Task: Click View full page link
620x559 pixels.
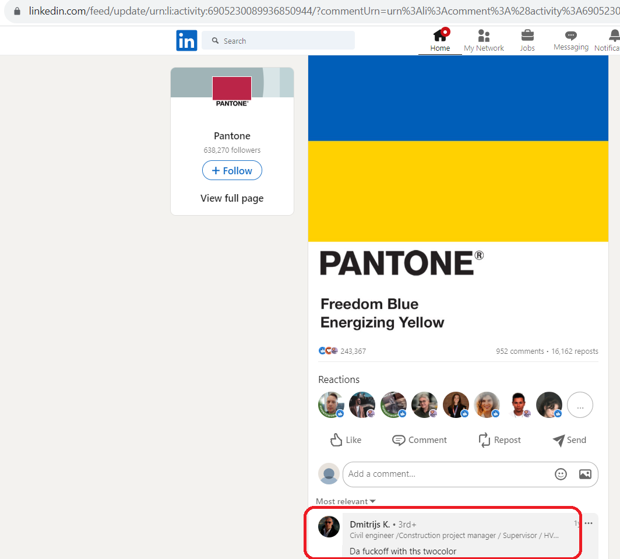Action: tap(232, 198)
